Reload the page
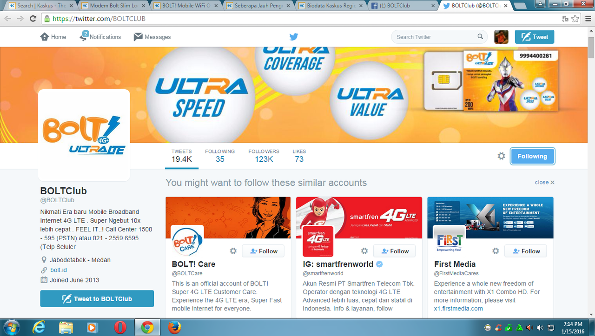Viewport: 595px width, 336px height. click(x=33, y=19)
